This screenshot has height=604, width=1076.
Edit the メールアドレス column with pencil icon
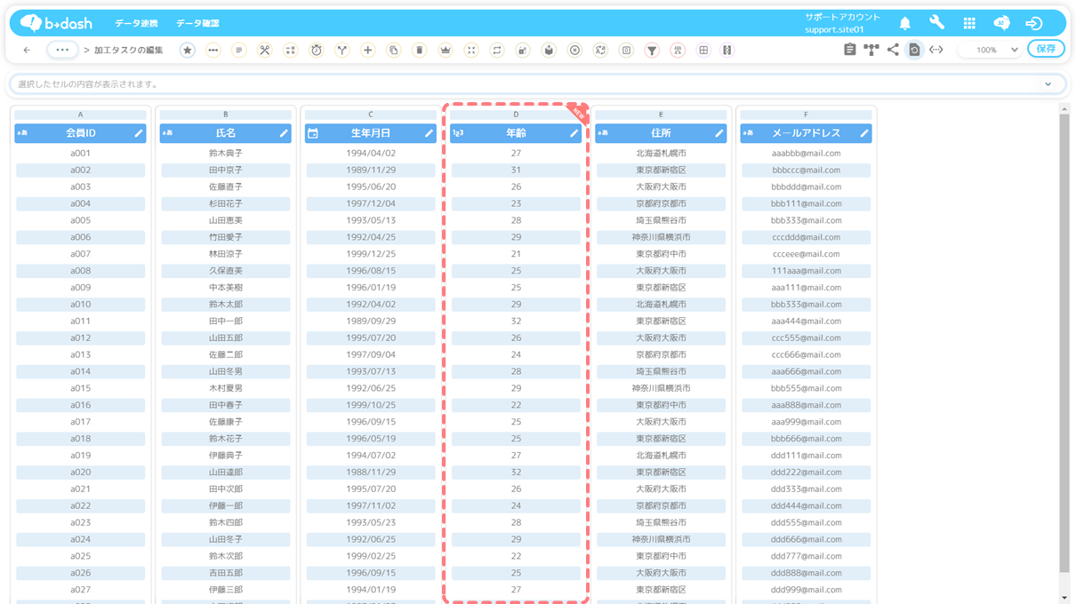click(x=863, y=133)
